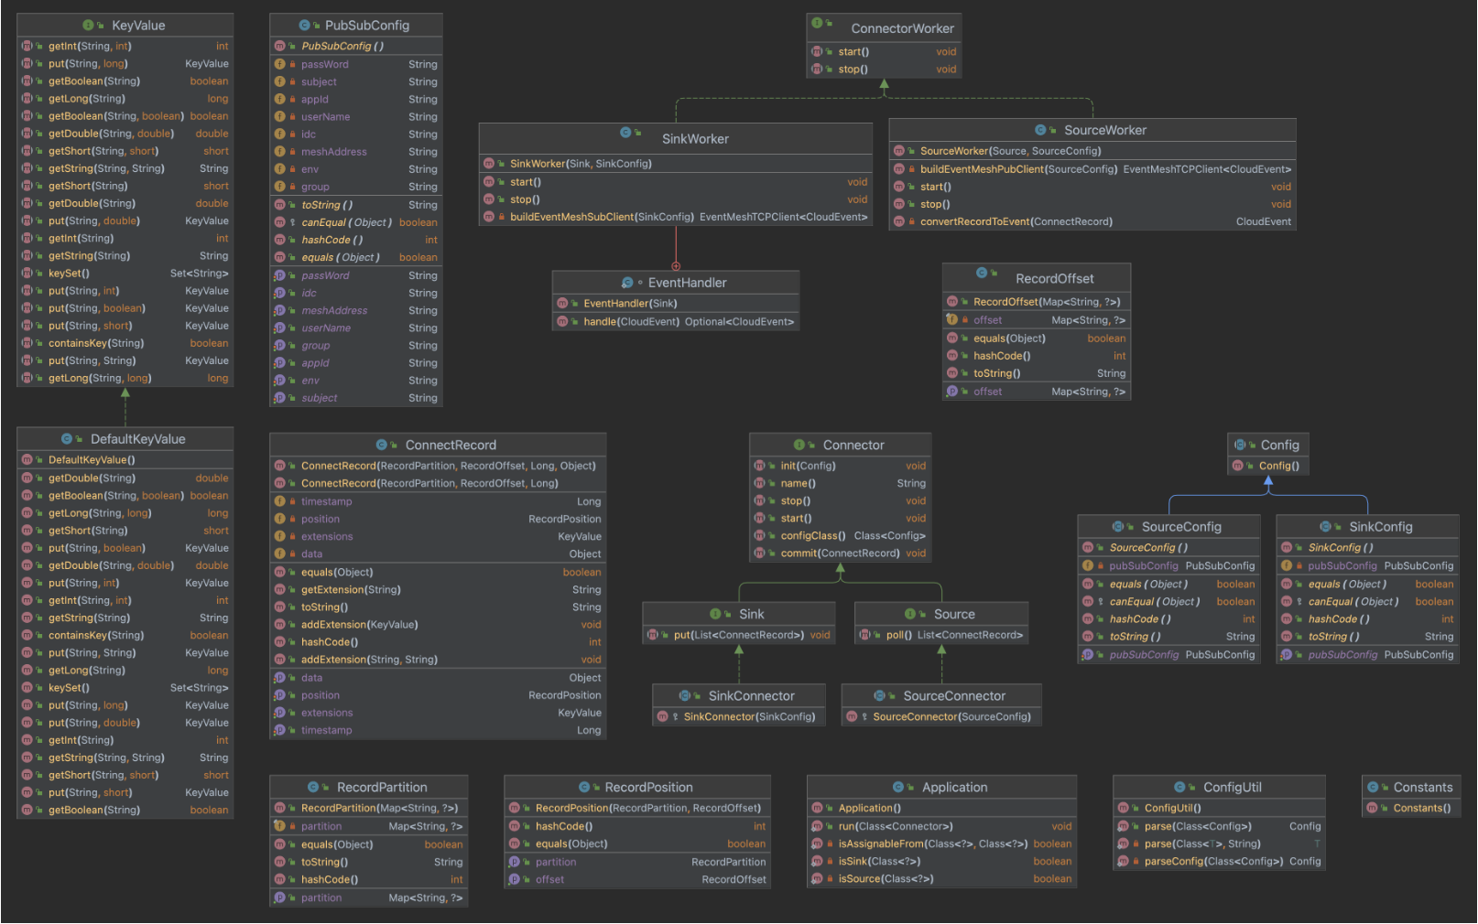1478x924 pixels.
Task: Click the interface icon beside Sink title
Action: pos(715,614)
